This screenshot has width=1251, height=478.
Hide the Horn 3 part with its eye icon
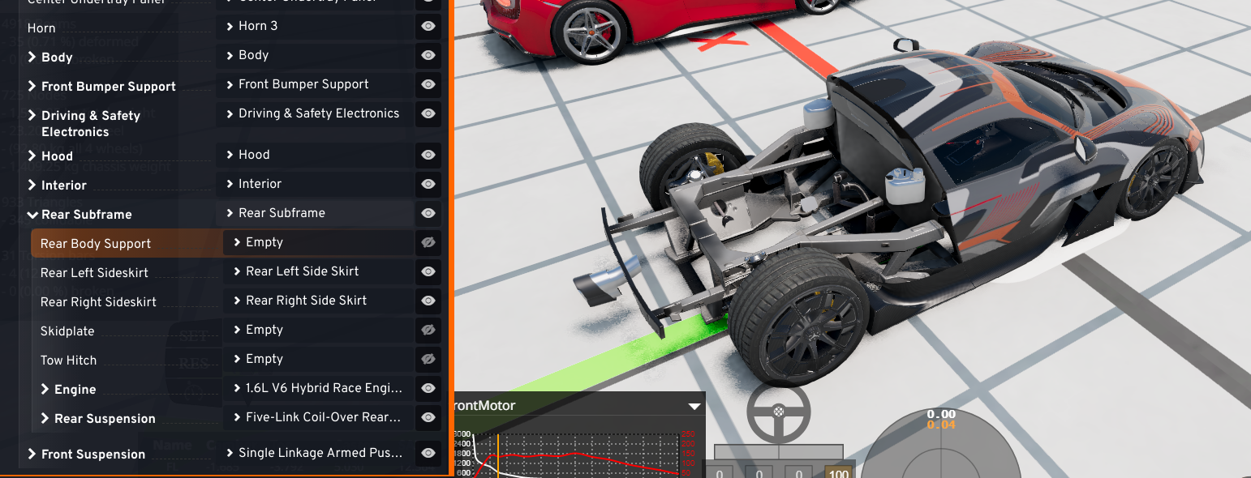[428, 26]
